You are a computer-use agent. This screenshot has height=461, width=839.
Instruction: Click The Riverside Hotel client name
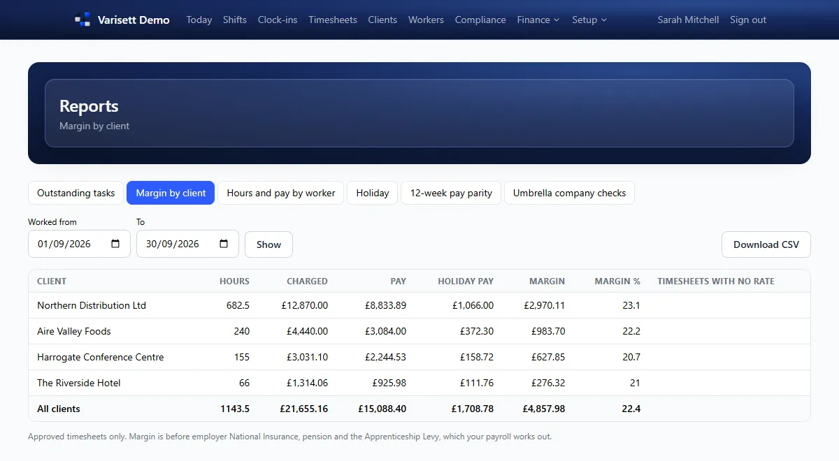coord(79,383)
